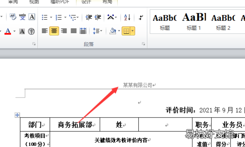This screenshot has width=245, height=147.
Task: Open the 审阅 ribbon tab
Action: coord(13,2)
